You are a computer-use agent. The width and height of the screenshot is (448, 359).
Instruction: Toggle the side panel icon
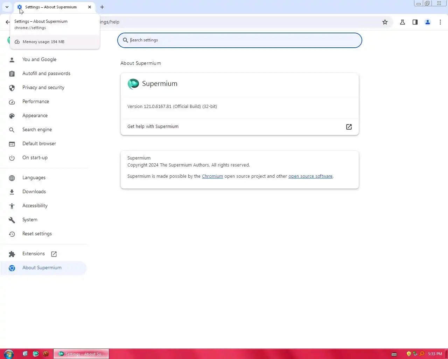point(415,22)
